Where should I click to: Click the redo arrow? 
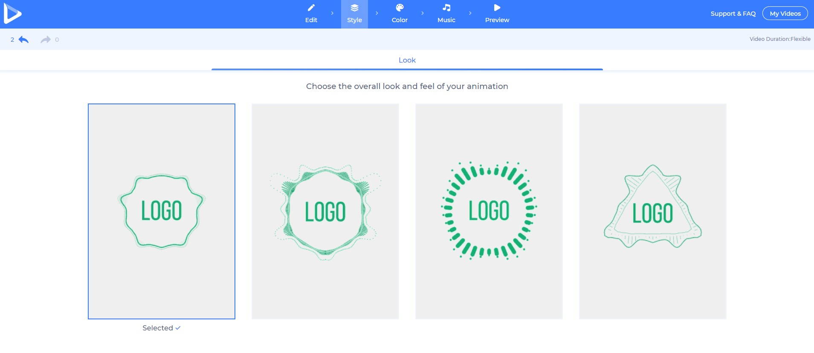[45, 40]
